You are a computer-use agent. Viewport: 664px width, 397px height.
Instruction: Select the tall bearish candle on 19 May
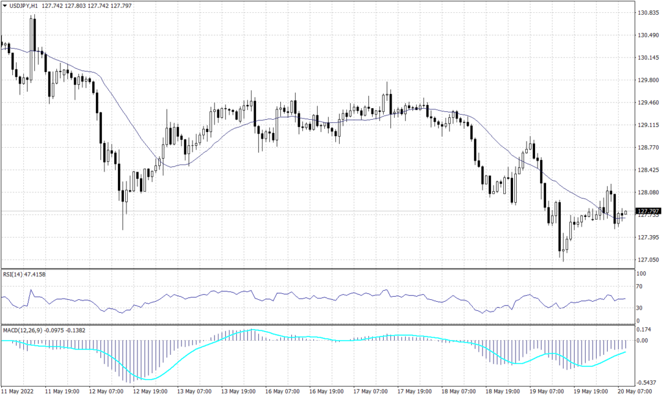pyautogui.click(x=560, y=227)
